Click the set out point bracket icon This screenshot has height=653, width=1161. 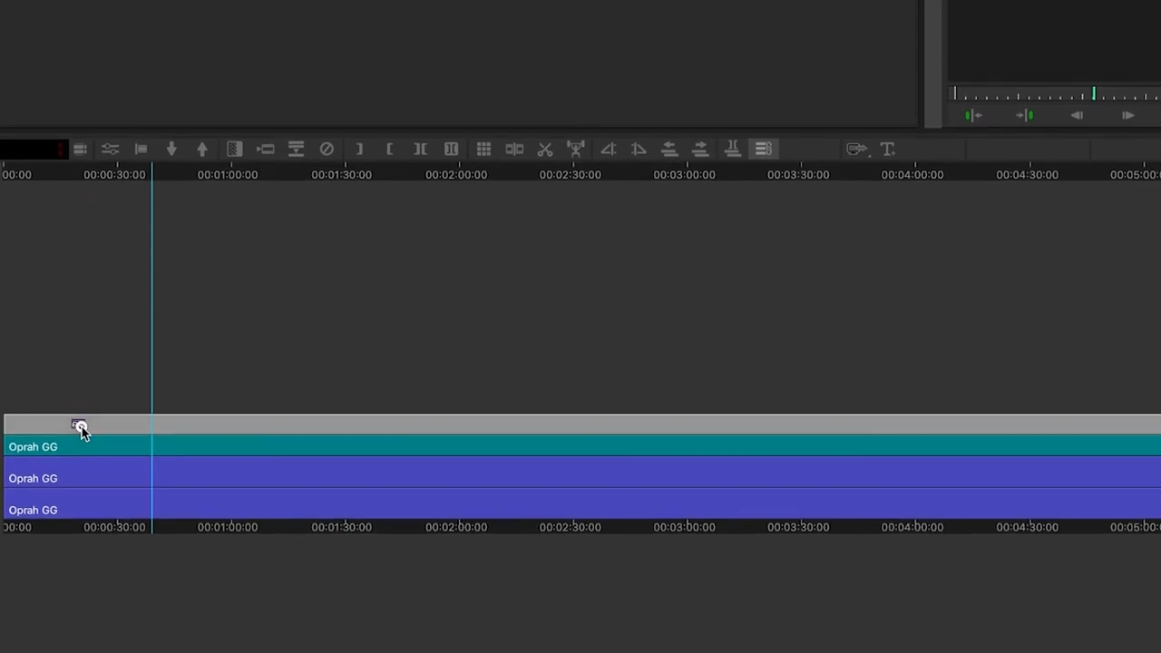(359, 149)
